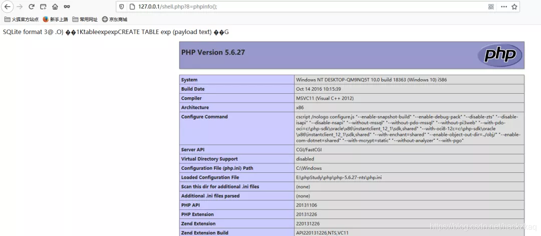
Task: Bookmark this page with the star icon
Action: point(514,7)
